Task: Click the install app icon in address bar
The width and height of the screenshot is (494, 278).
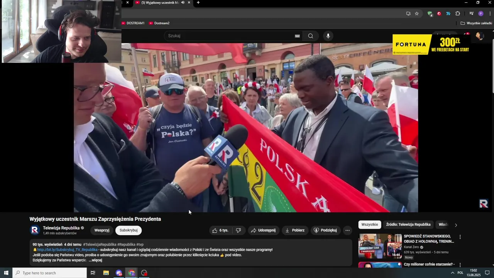Action: [x=408, y=14]
